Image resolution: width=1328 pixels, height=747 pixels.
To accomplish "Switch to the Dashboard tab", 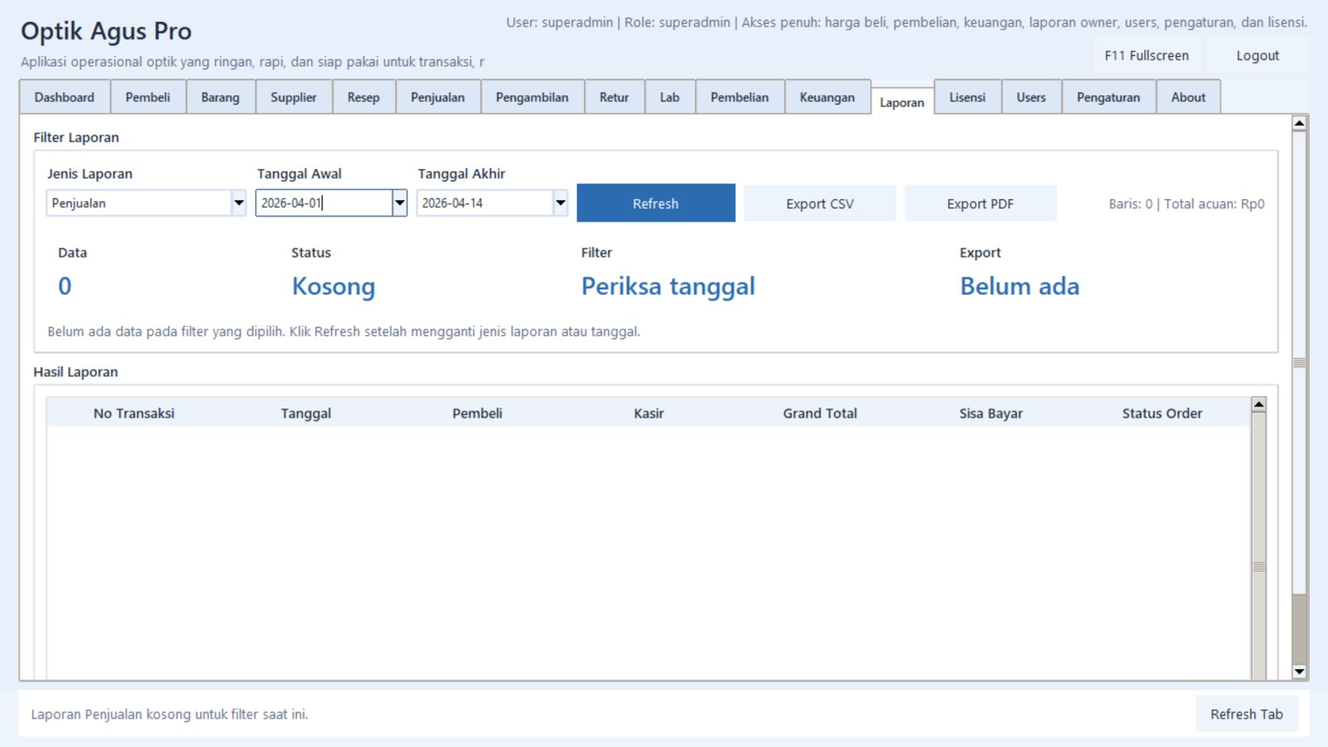I will pos(63,97).
